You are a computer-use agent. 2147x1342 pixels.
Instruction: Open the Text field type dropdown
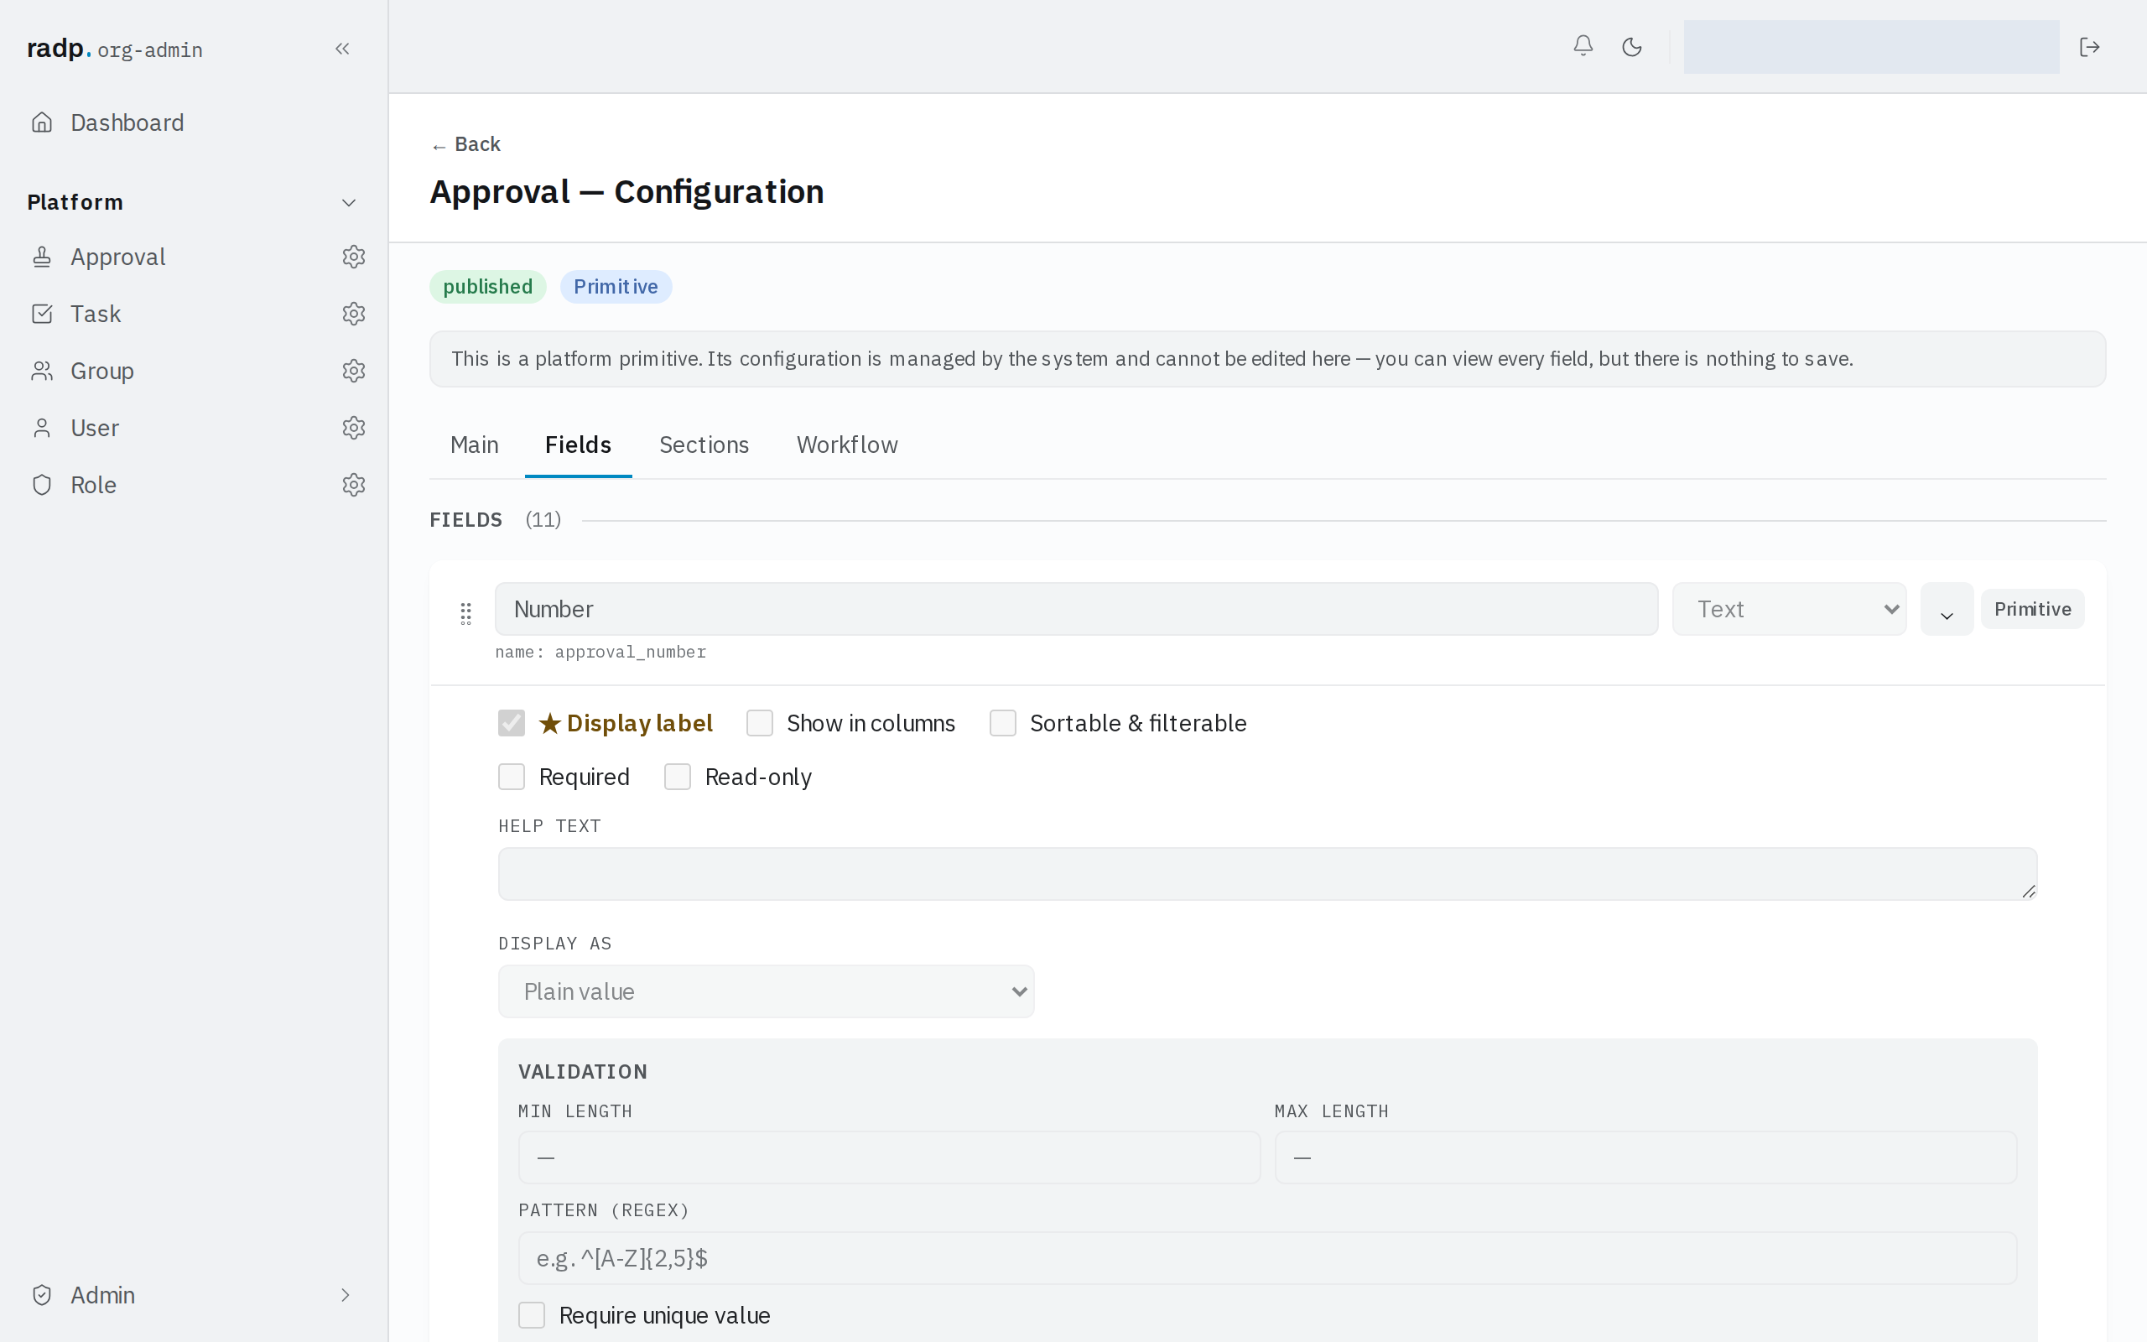1789,609
